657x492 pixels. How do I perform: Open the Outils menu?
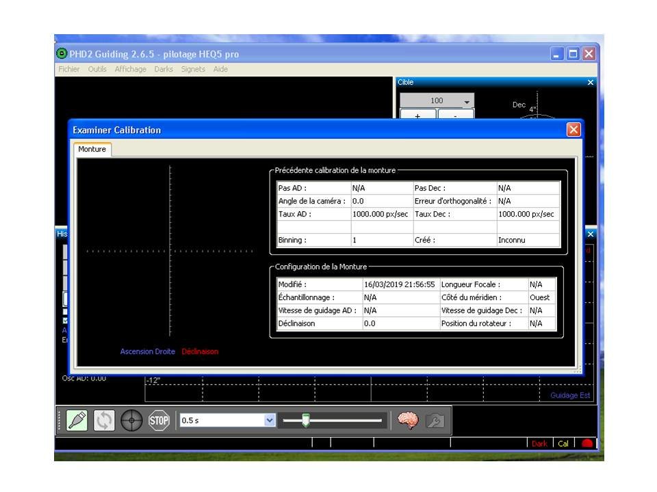[x=96, y=69]
